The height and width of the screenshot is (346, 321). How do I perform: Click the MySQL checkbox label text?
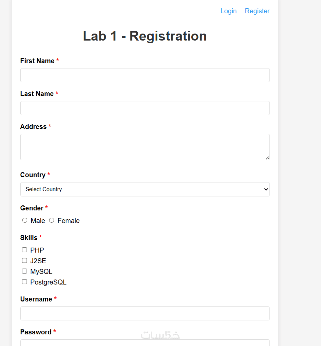tap(41, 272)
